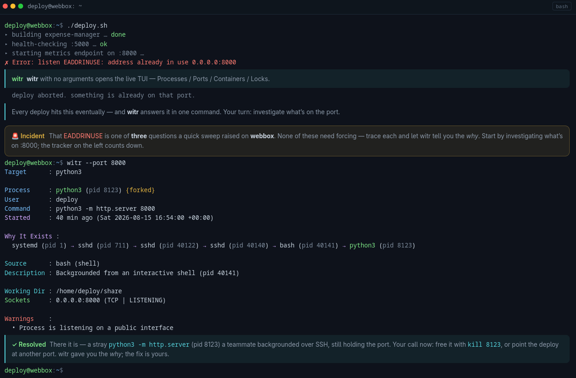Viewport: 576px width, 378px height.
Task: Click the 'Target' field label
Action: 15,172
